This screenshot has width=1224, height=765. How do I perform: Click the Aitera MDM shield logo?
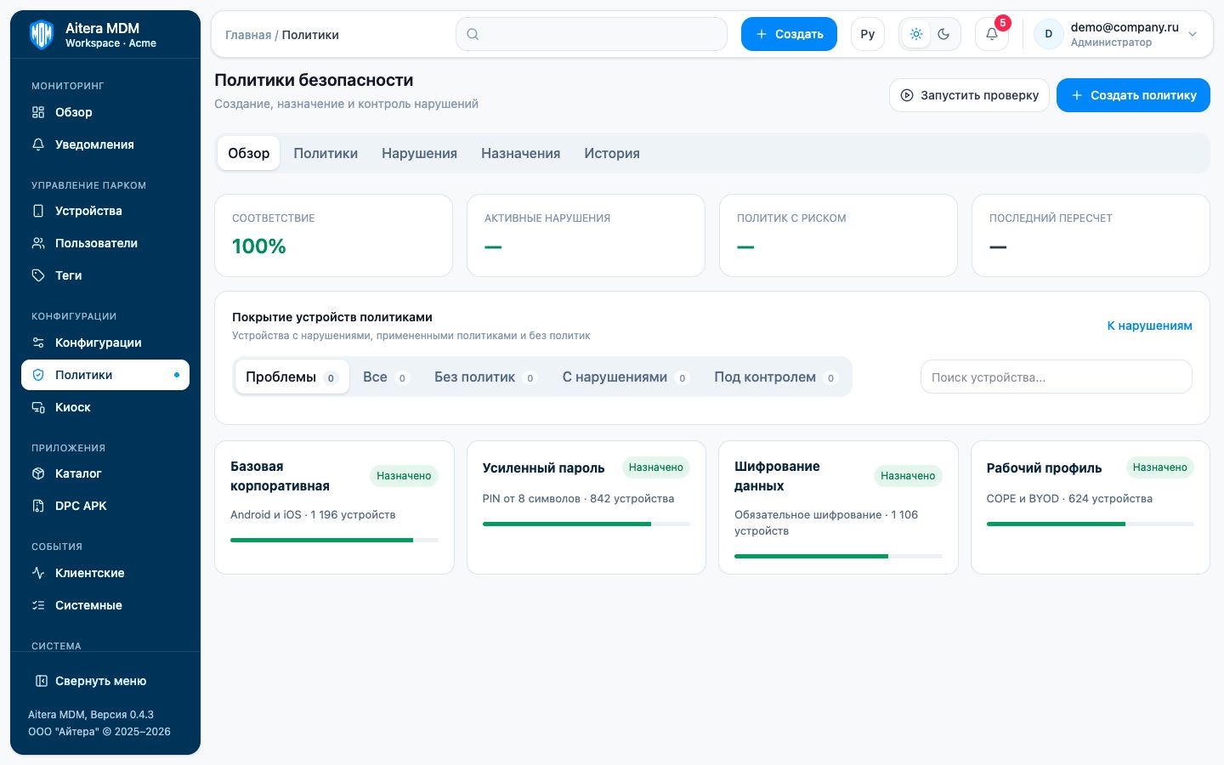(42, 35)
